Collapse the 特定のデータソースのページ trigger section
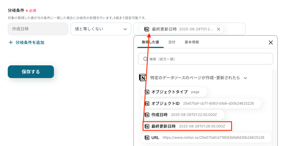Screen dimensions: 282x146 click(x=245, y=78)
